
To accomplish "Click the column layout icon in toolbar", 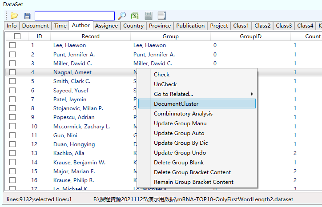I will pos(161,16).
